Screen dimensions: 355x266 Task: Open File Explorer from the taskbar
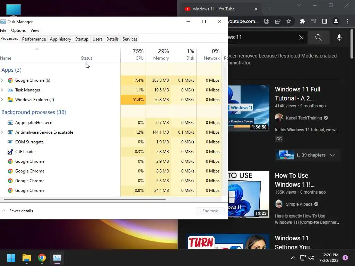pyautogui.click(x=26, y=258)
